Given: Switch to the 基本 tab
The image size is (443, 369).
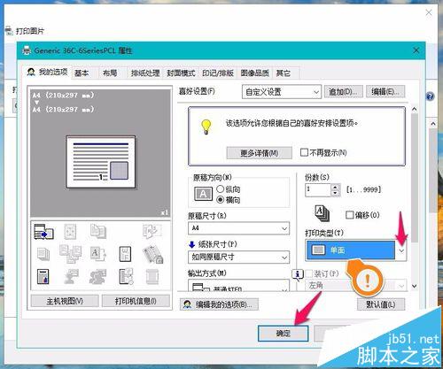Looking at the screenshot, I should [82, 73].
